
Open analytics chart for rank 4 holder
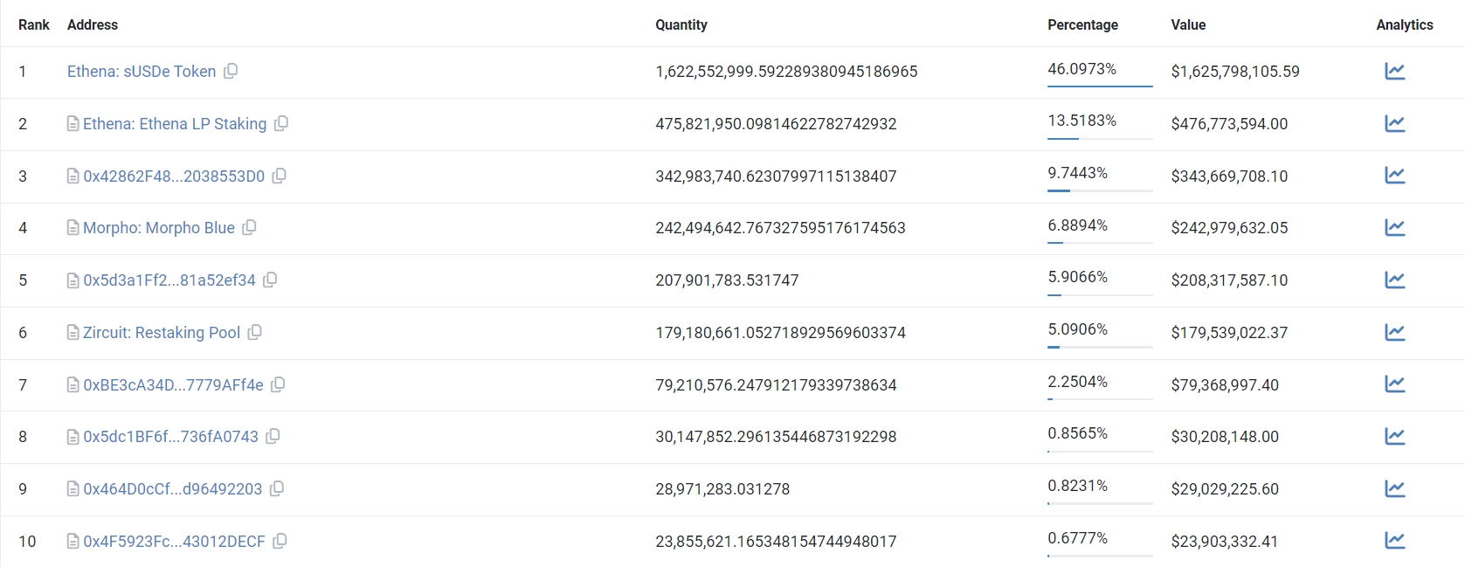[x=1394, y=227]
